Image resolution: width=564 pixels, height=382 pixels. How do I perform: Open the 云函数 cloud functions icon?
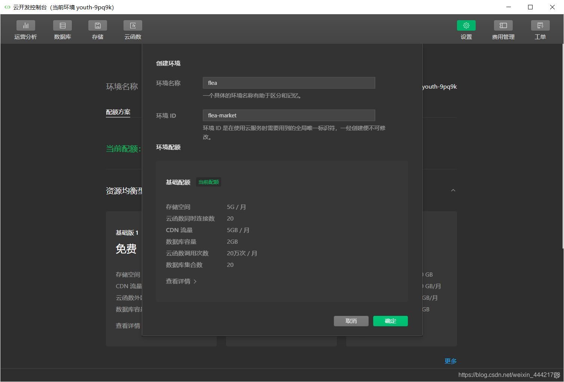[133, 25]
